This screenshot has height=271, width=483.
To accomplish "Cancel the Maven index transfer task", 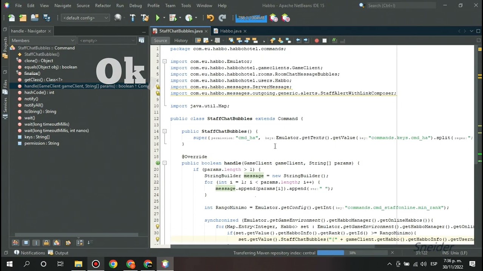I will (392, 253).
